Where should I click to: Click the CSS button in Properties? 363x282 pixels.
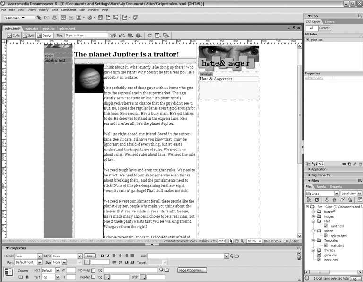[90, 256]
